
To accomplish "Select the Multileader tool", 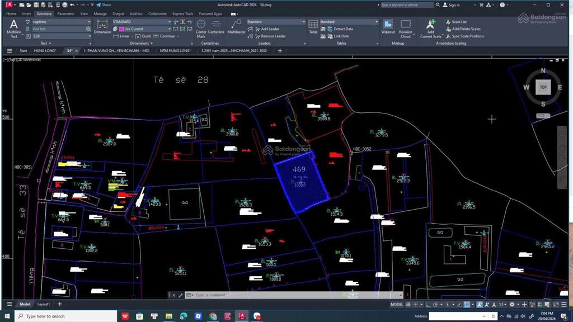I will pos(236,27).
